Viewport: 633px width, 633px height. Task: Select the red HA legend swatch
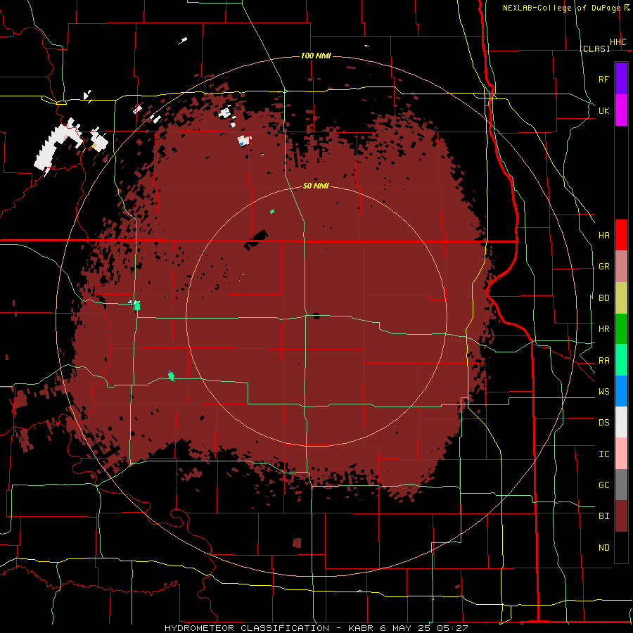[621, 235]
